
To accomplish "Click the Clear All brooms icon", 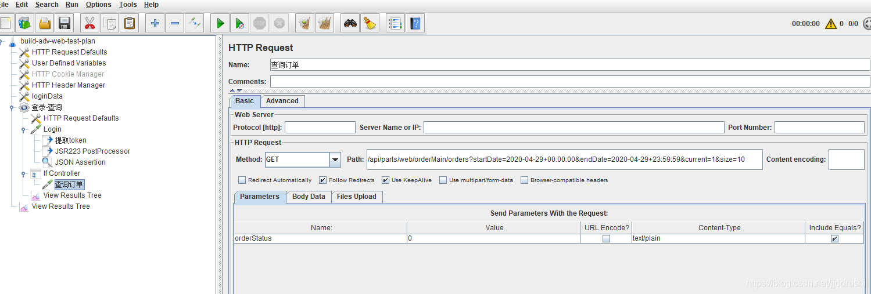I will pyautogui.click(x=325, y=23).
